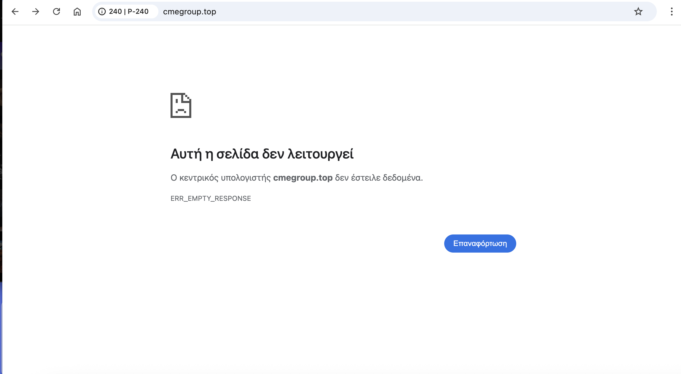Viewport: 681px width, 374px height.
Task: Click the browser Back arrow
Action: [x=15, y=12]
